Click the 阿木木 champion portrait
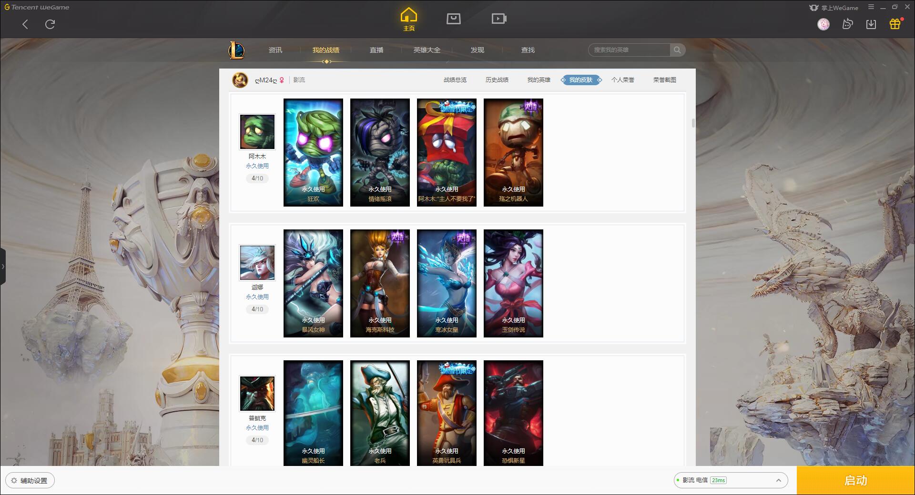This screenshot has width=915, height=495. pos(257,132)
